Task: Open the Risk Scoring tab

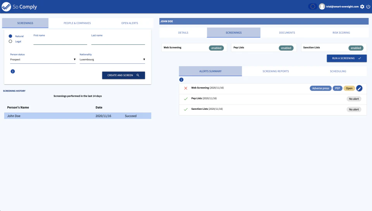Action: [341, 32]
